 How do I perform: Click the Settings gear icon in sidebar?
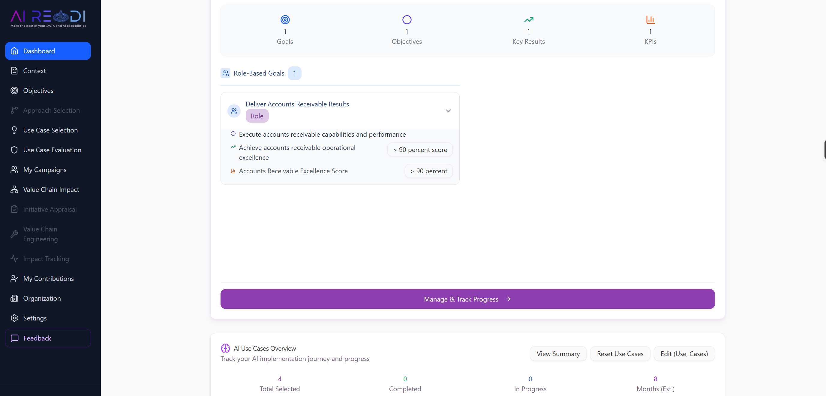point(14,318)
